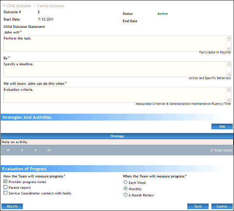Cancel editing the outcome
The image size is (234, 211).
pos(222,206)
